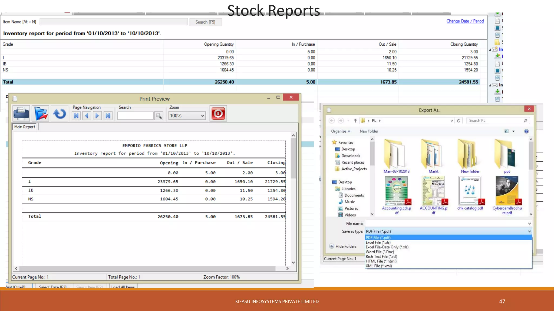Click Print Preview vertical scrollbar thumb
This screenshot has height=311, width=554.
pos(293,159)
